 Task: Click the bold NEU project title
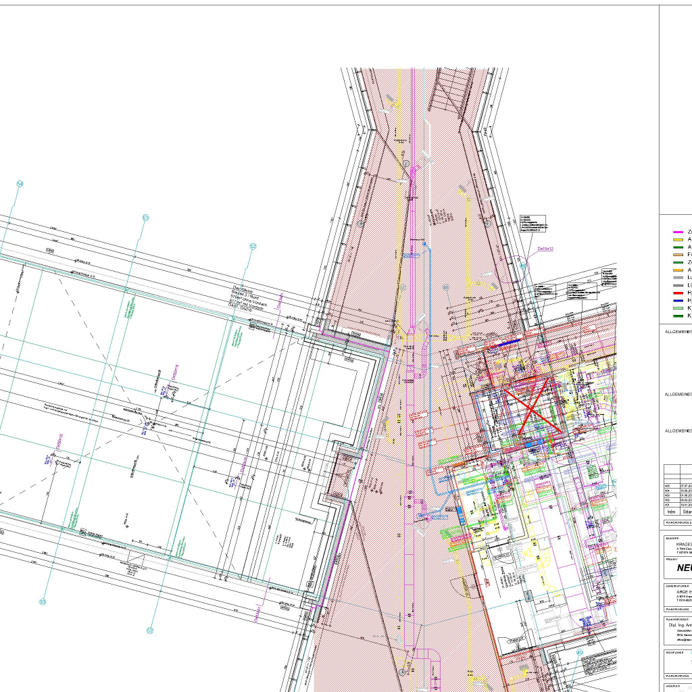(683, 568)
